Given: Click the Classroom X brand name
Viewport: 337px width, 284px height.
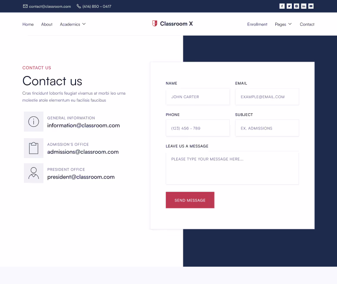Looking at the screenshot, I should point(176,23).
